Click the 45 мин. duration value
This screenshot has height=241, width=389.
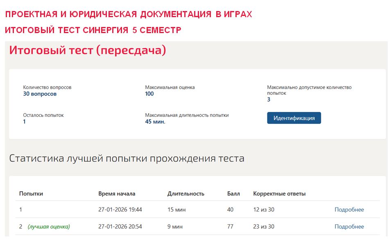[155, 121]
